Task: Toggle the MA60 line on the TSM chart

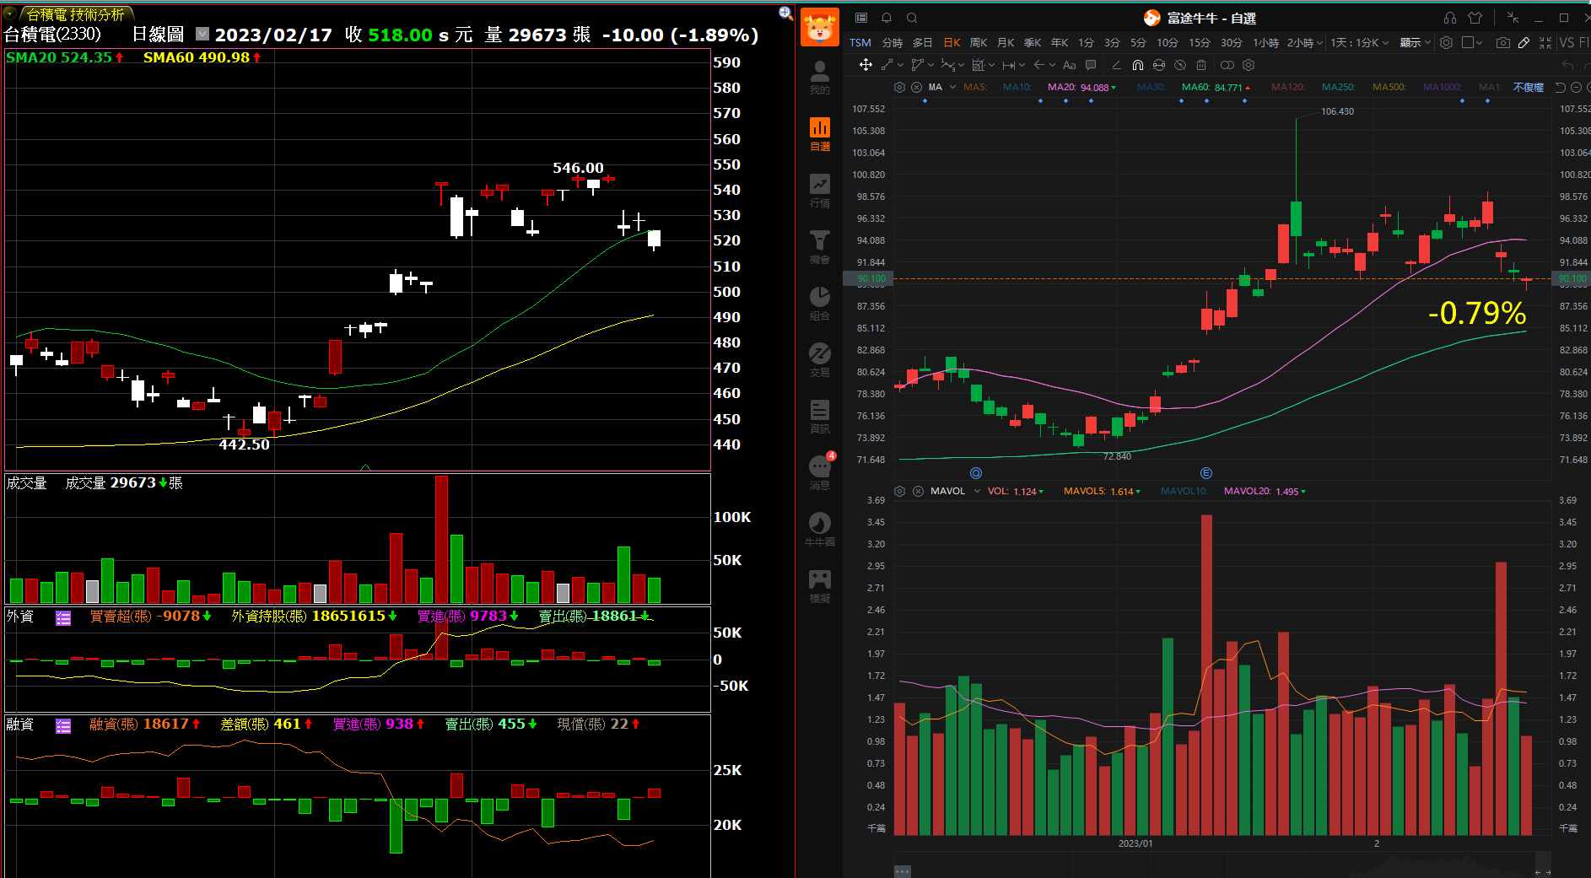Action: point(1216,87)
